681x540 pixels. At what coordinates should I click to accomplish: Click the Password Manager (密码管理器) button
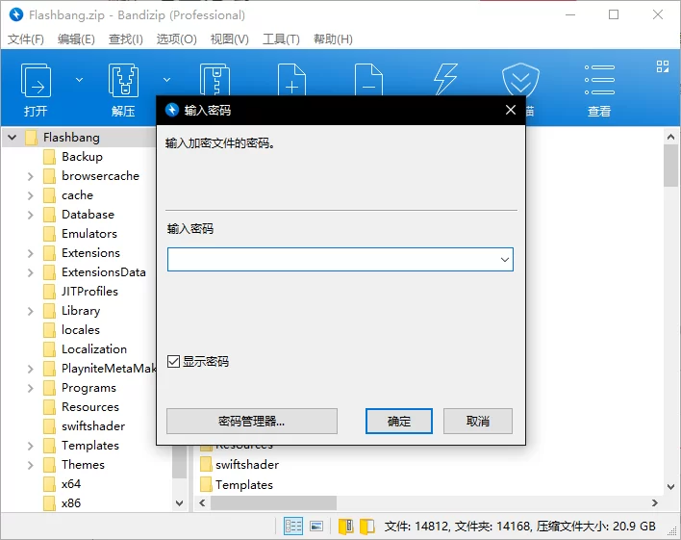click(x=252, y=421)
